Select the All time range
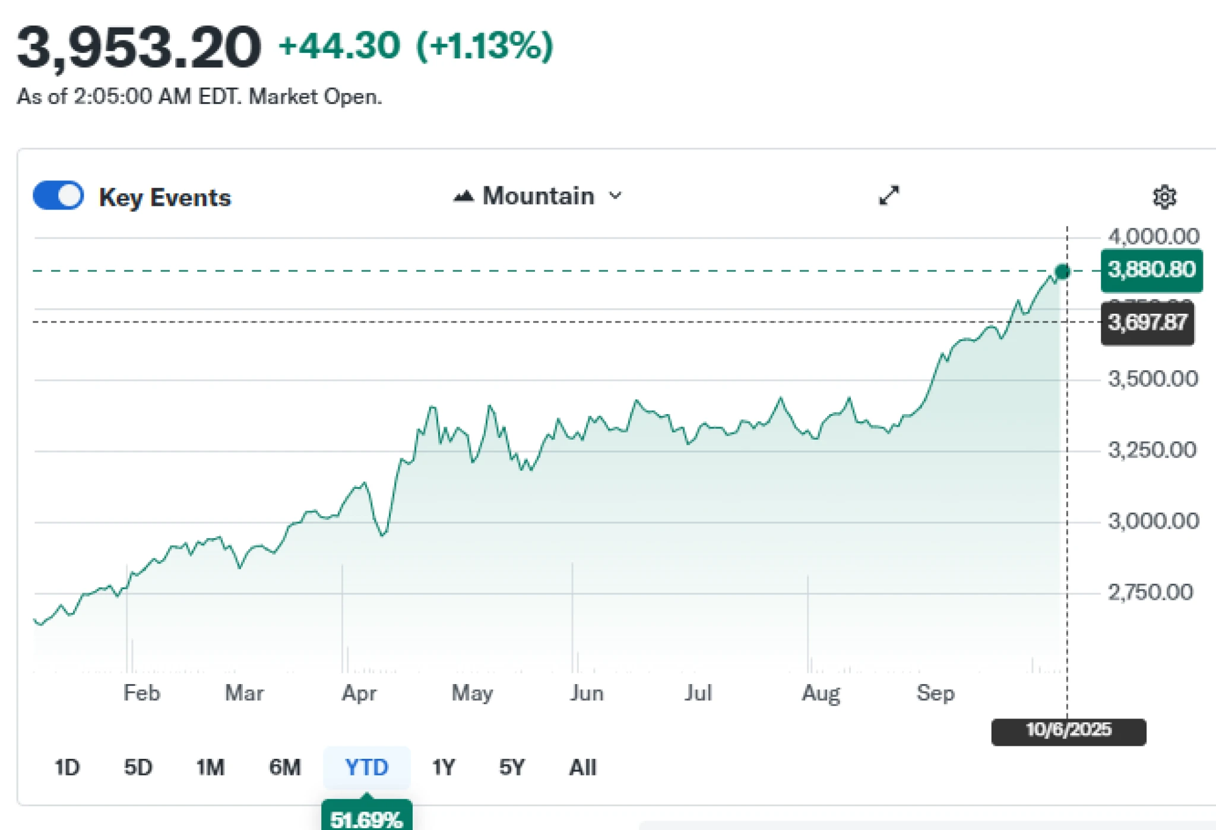 point(582,768)
